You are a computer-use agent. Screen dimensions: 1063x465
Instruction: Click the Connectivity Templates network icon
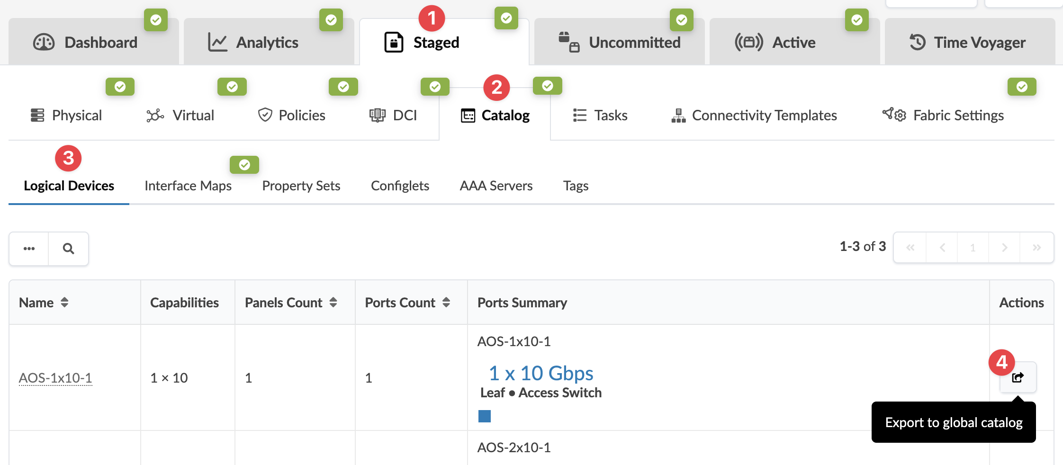[678, 116]
